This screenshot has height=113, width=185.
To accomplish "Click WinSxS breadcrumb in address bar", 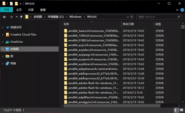I will [92, 17].
